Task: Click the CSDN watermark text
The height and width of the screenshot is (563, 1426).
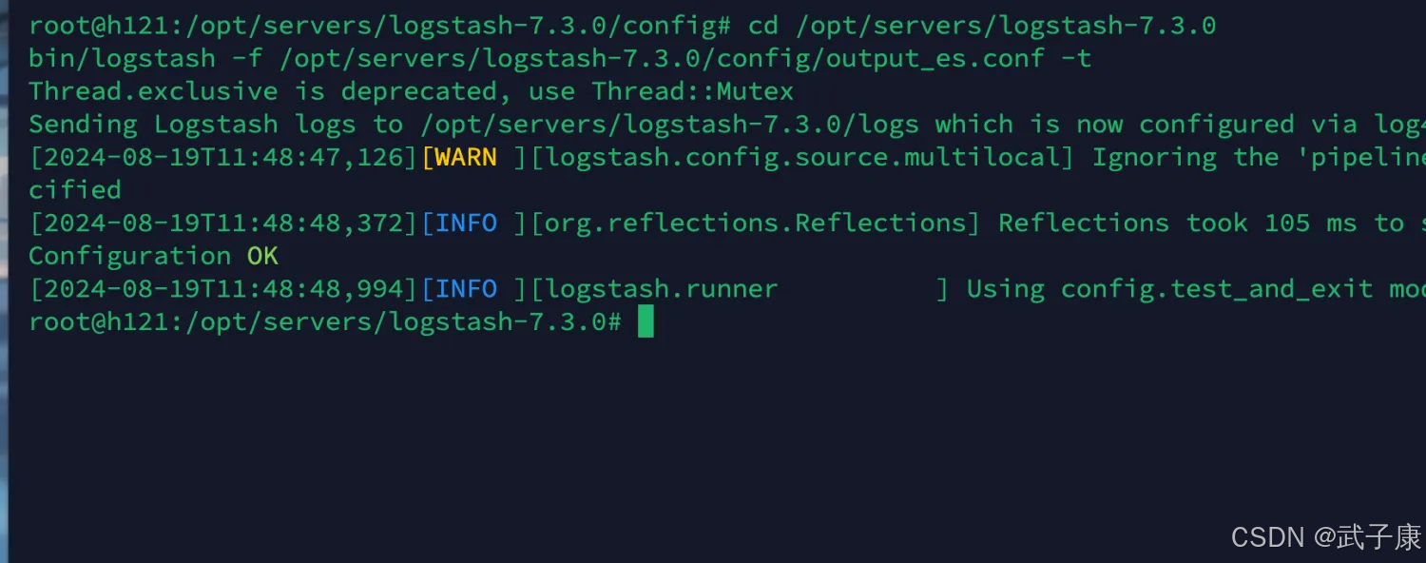Action: tap(1268, 536)
